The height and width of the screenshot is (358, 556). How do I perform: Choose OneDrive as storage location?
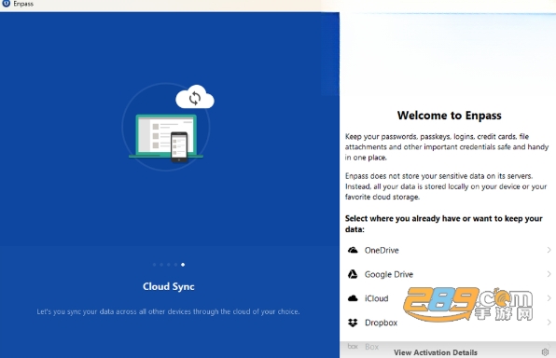point(449,250)
